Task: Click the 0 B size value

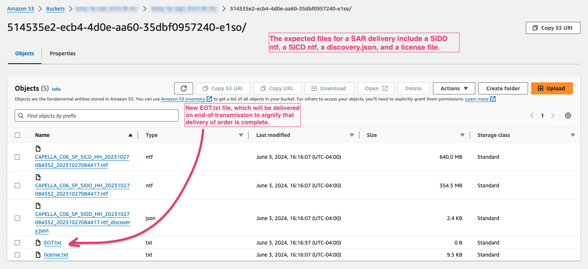Action: tap(458, 243)
